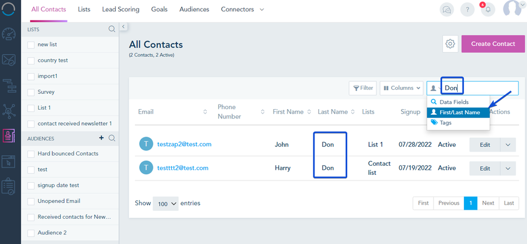Select 'Tags' in the search type menu

click(x=445, y=122)
